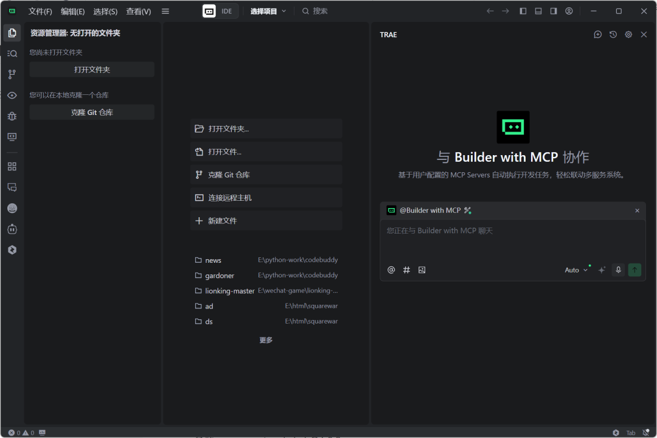Click 打开文件夹... on the welcome page
Viewport: 657px width, 438px height.
(x=266, y=129)
